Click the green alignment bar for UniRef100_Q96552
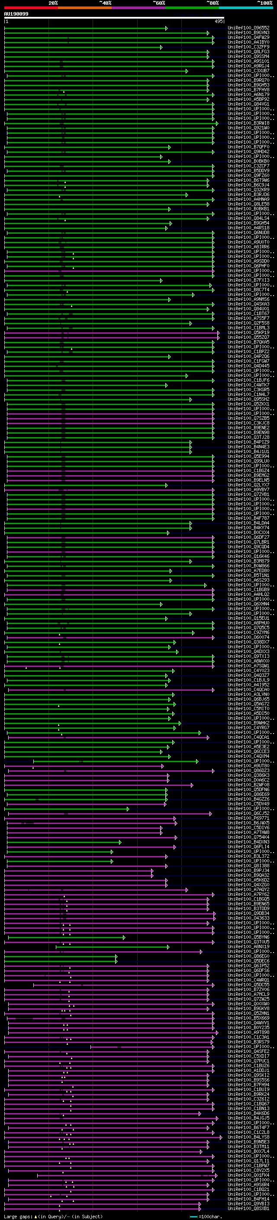 (86, 29)
